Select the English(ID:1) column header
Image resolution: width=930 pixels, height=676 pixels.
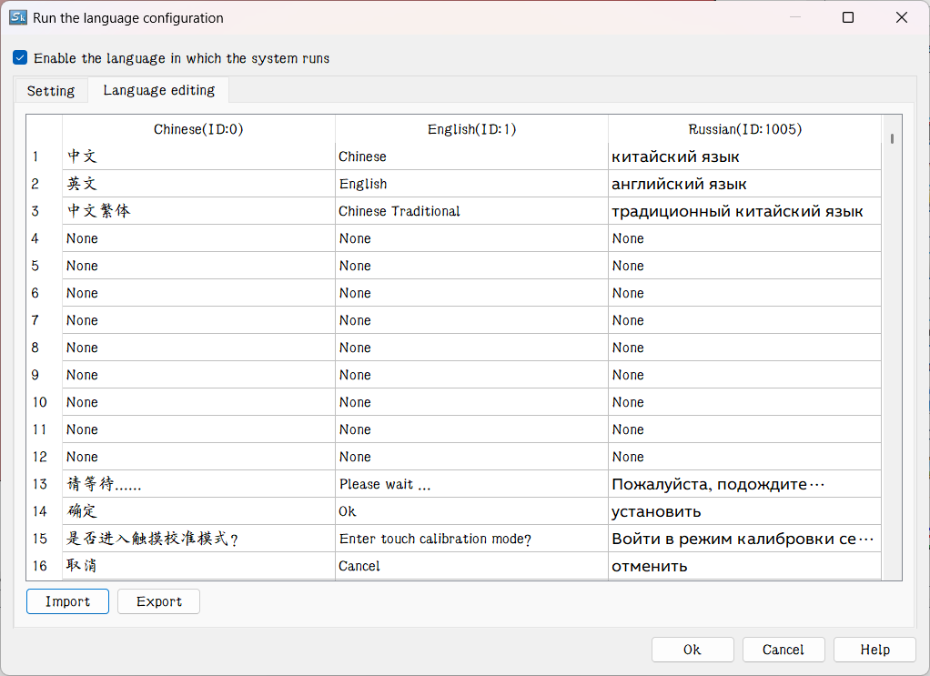point(471,129)
